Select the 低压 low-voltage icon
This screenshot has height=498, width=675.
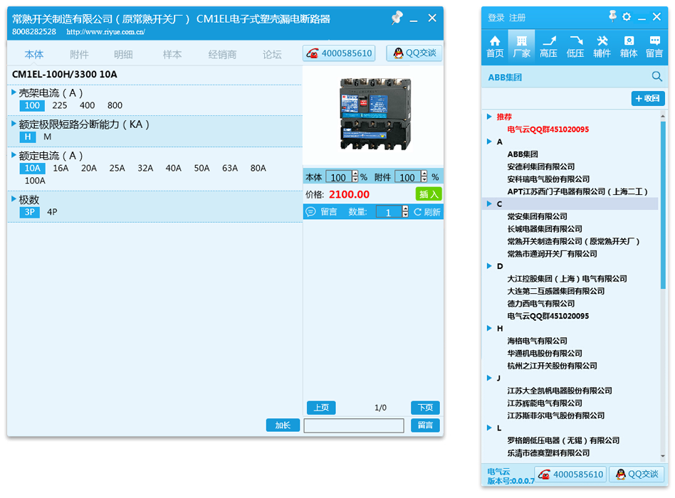[575, 46]
